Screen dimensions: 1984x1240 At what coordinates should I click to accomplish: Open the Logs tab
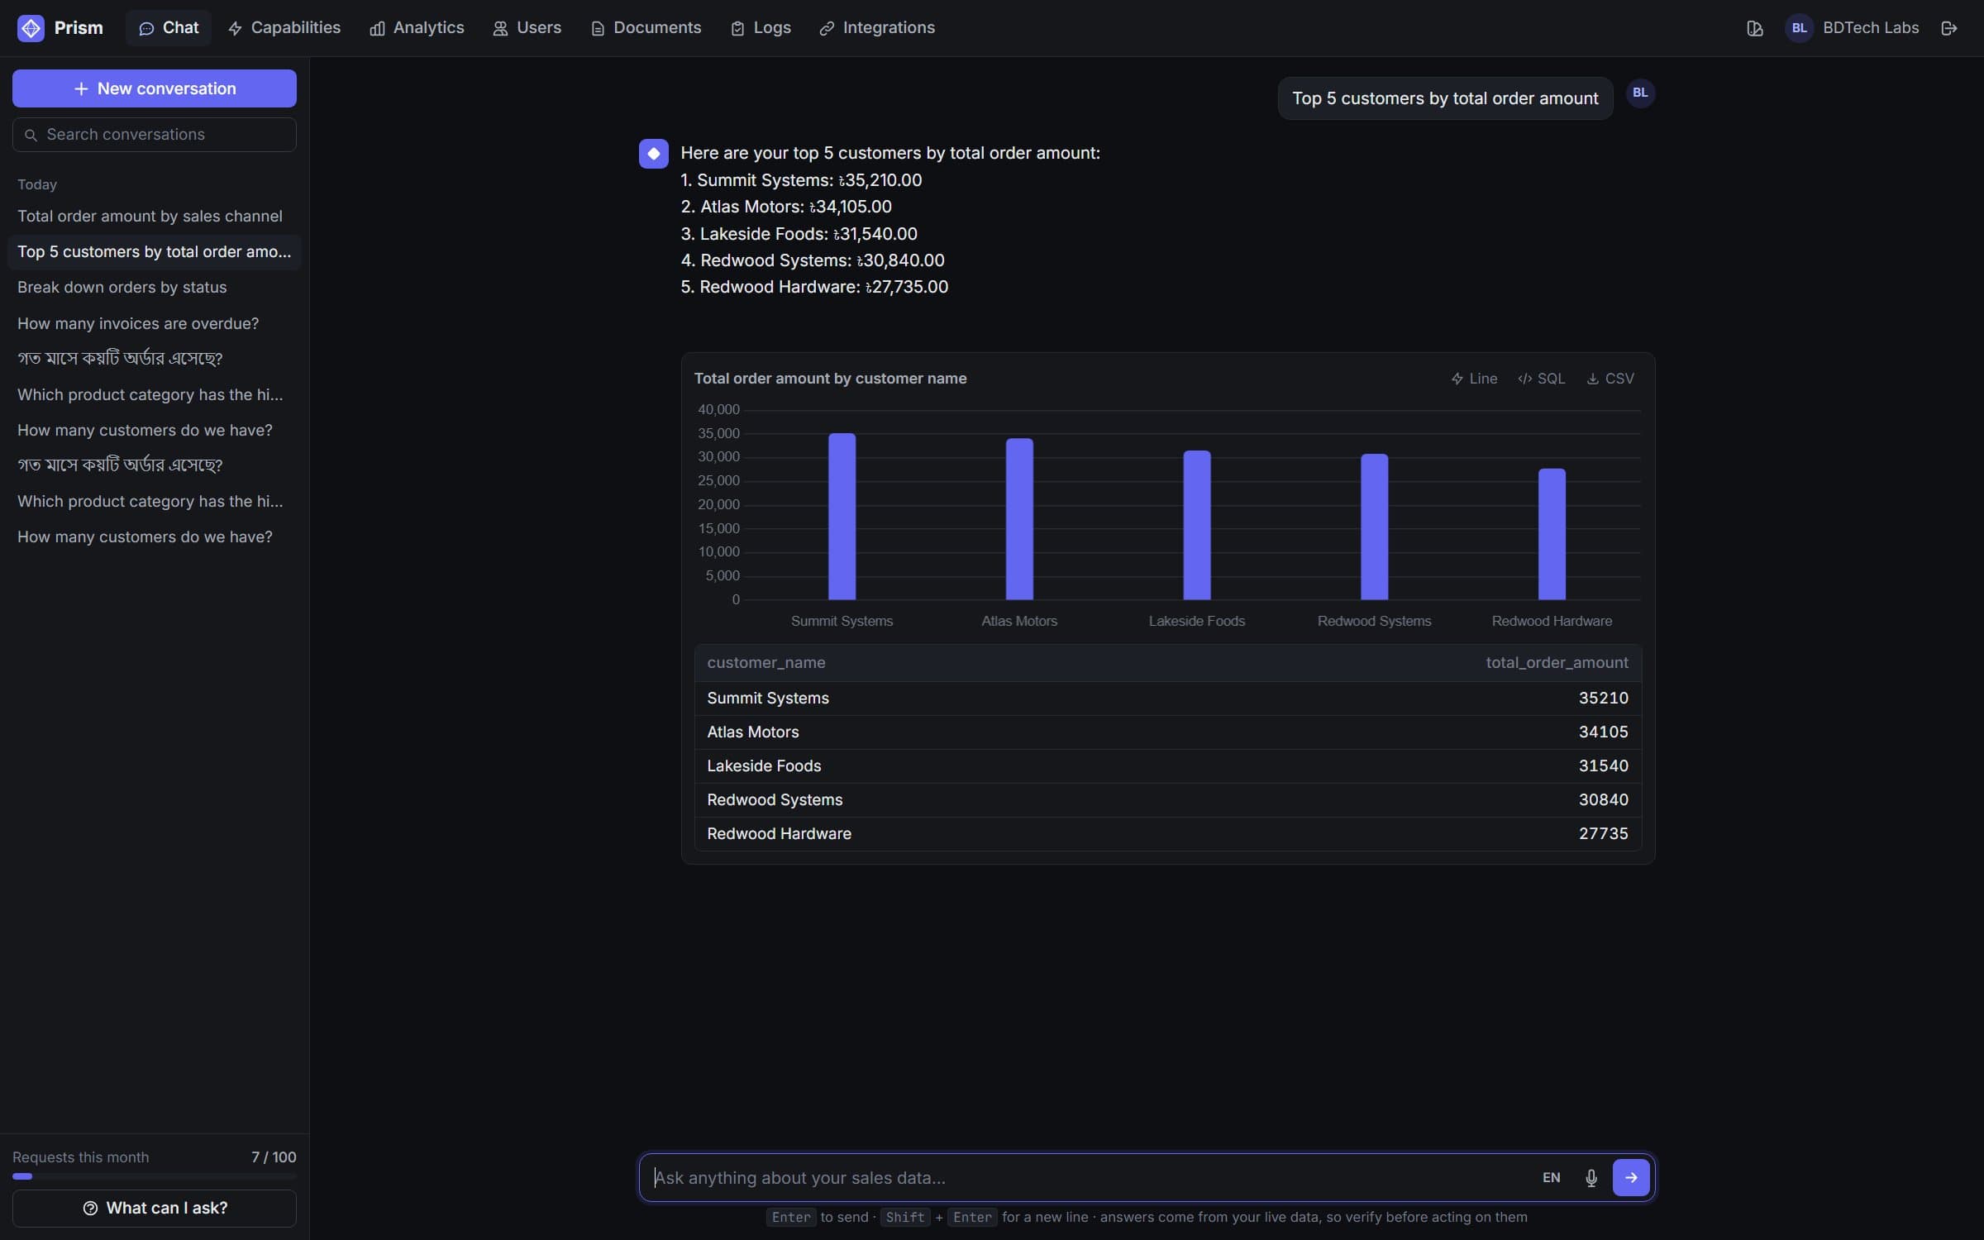[761, 28]
